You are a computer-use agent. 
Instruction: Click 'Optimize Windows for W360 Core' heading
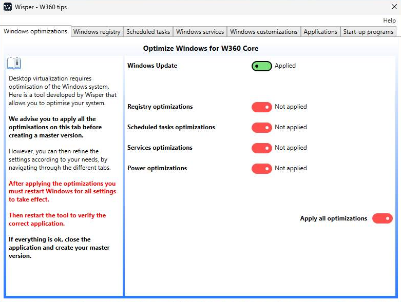click(200, 48)
